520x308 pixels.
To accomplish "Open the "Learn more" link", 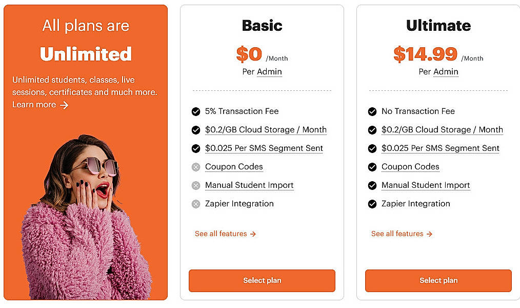I will [32, 105].
